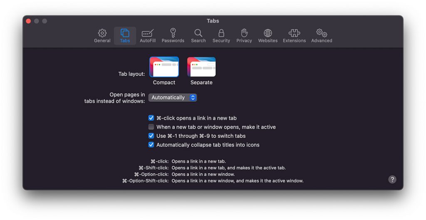Click the question mark help button
This screenshot has height=220, width=426.
pyautogui.click(x=392, y=179)
